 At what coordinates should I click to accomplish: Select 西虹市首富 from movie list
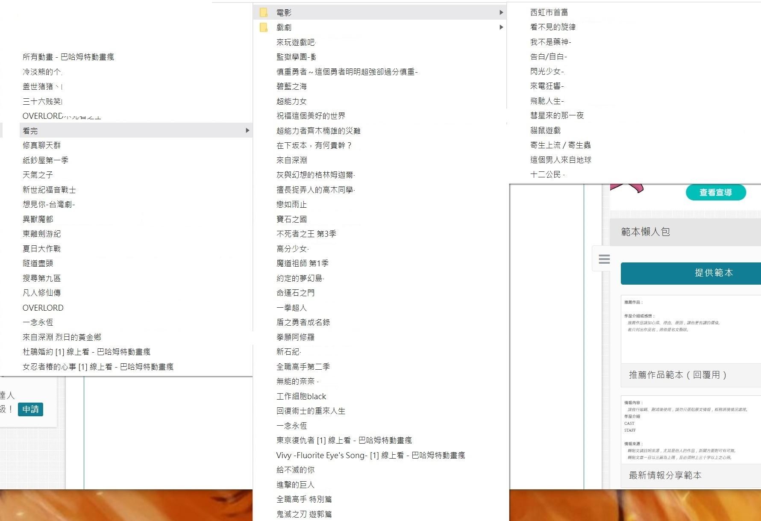coord(549,12)
